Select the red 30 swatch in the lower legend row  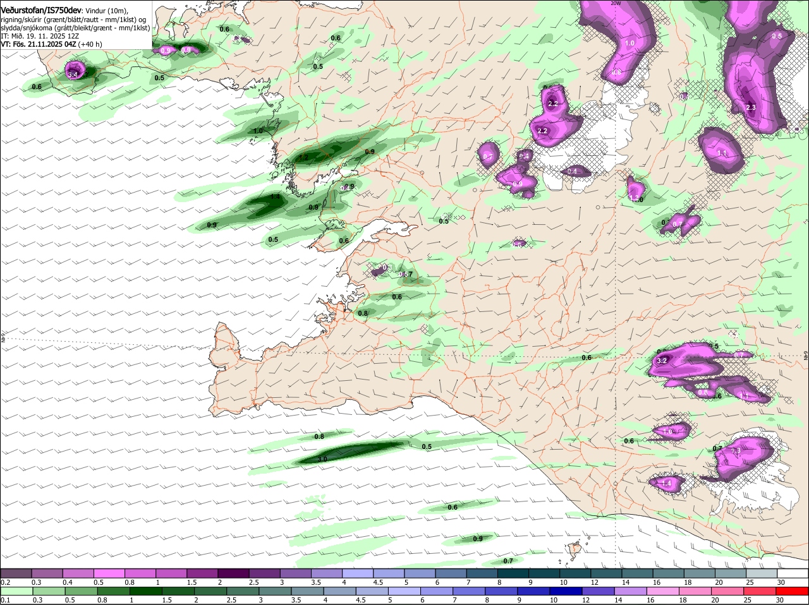click(792, 591)
